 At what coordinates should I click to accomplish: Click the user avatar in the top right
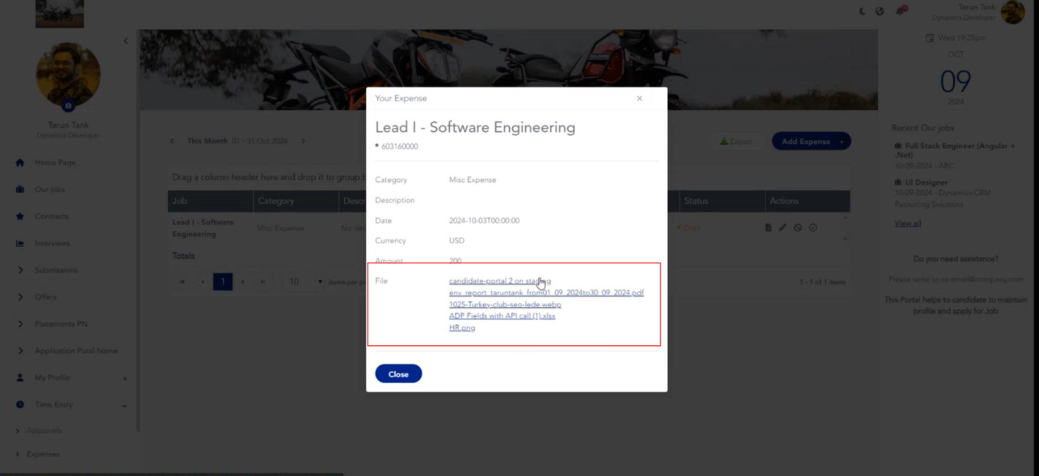tap(1013, 12)
